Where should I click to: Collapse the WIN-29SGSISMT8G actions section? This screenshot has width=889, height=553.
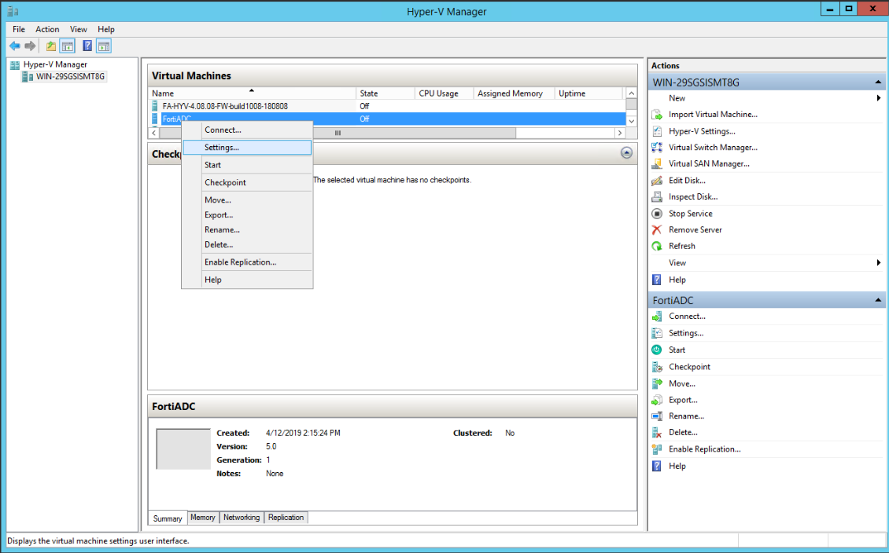(880, 81)
